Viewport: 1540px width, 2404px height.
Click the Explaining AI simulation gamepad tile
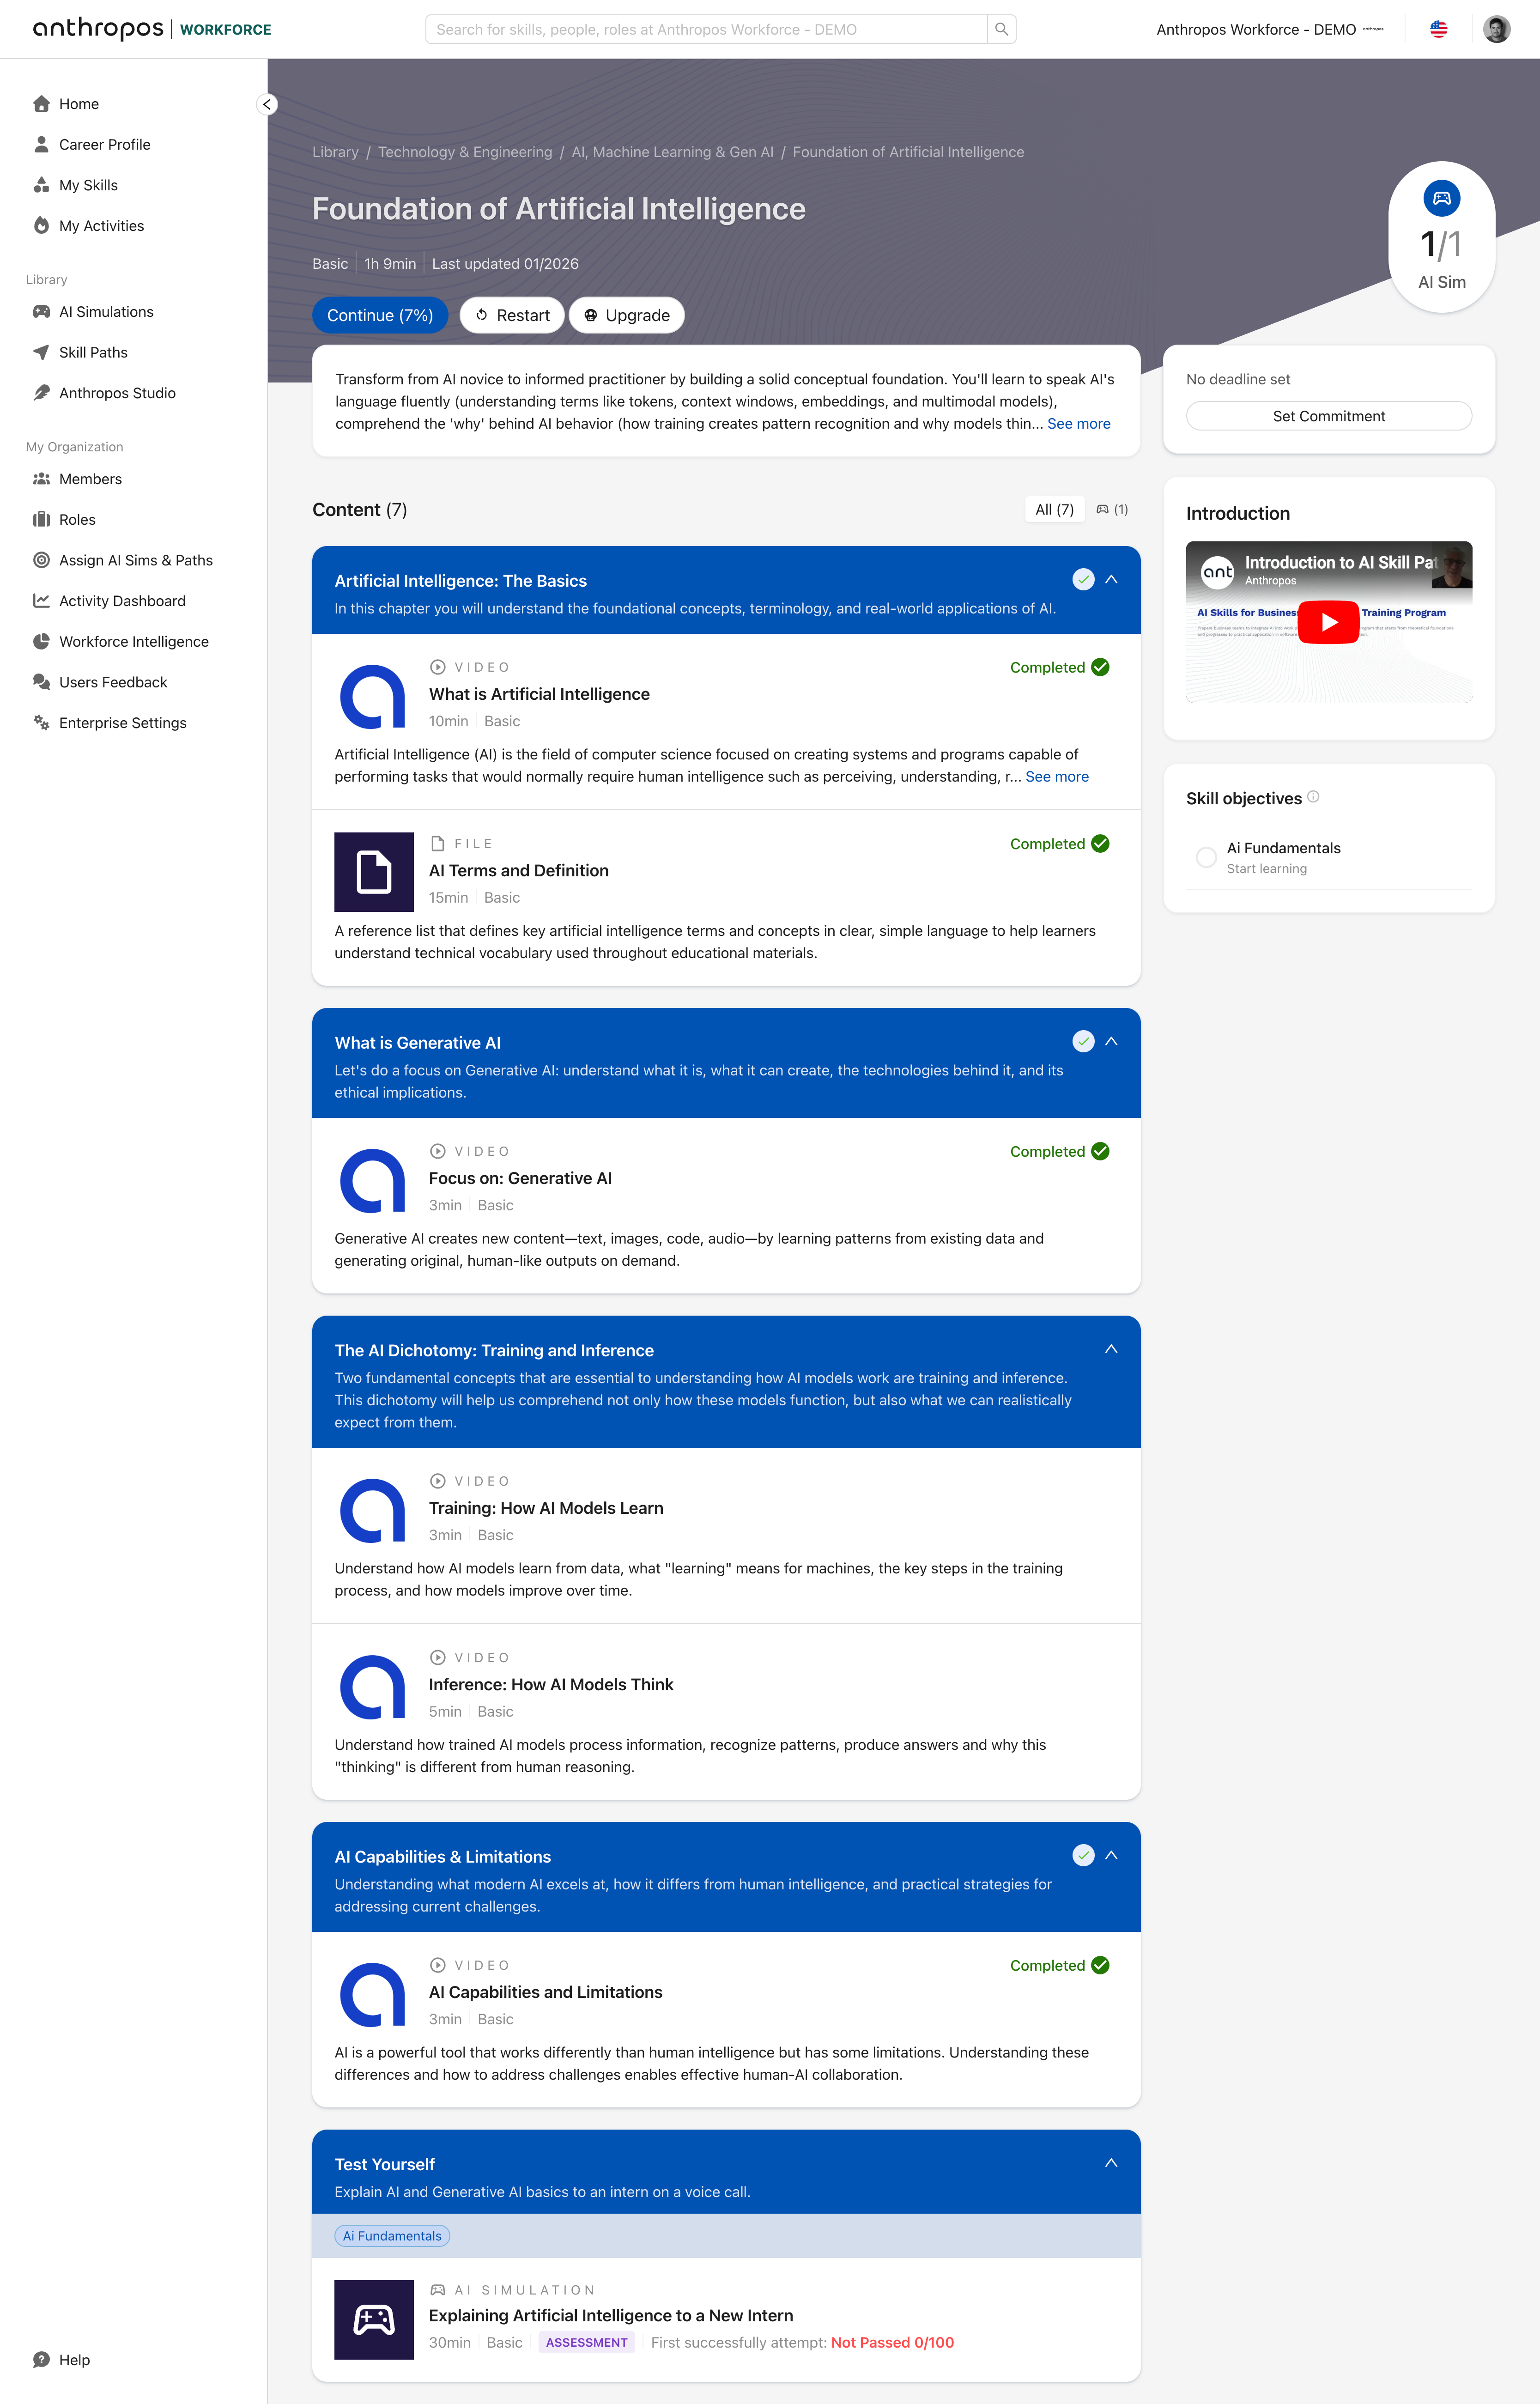[x=374, y=2320]
